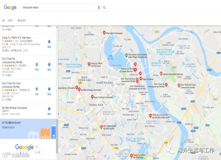Select the Khai phat Limousine map pin
The height and width of the screenshot is (160, 221).
tap(104, 33)
